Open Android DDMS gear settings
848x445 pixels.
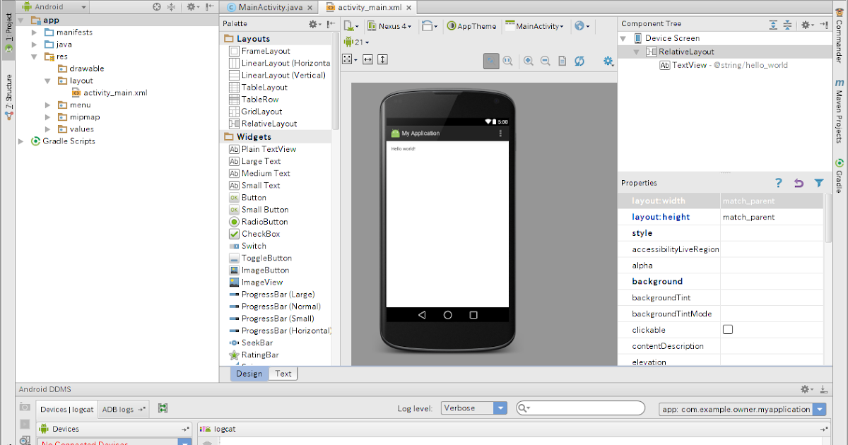click(x=806, y=389)
